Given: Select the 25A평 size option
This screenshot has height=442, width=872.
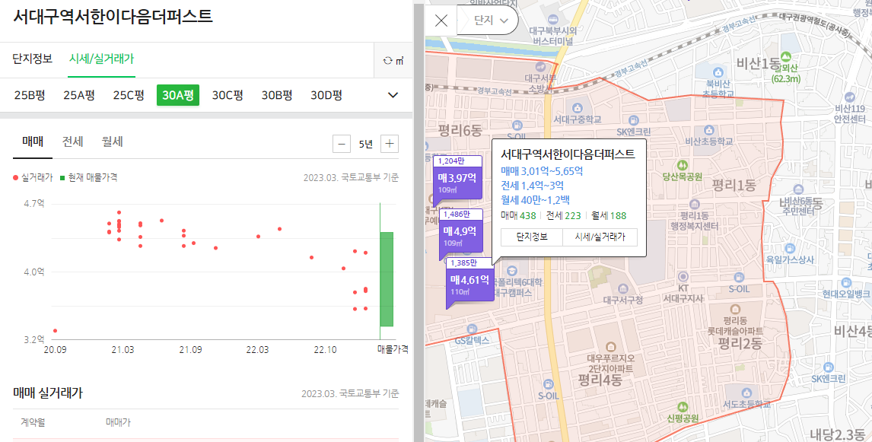Looking at the screenshot, I should click(79, 95).
